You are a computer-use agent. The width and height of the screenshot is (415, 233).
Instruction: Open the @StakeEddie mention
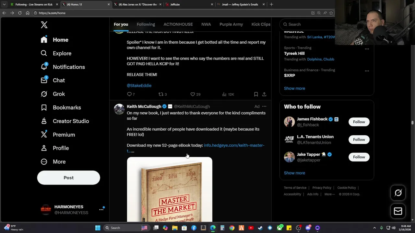click(x=139, y=85)
